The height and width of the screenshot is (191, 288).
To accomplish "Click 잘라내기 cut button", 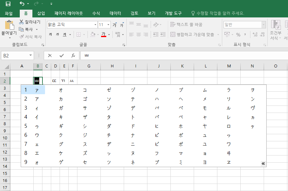I will click(29, 22).
